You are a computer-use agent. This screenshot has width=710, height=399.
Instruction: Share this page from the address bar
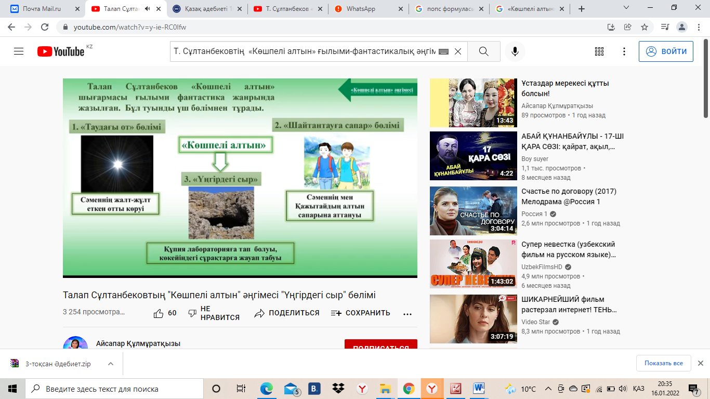tap(628, 27)
